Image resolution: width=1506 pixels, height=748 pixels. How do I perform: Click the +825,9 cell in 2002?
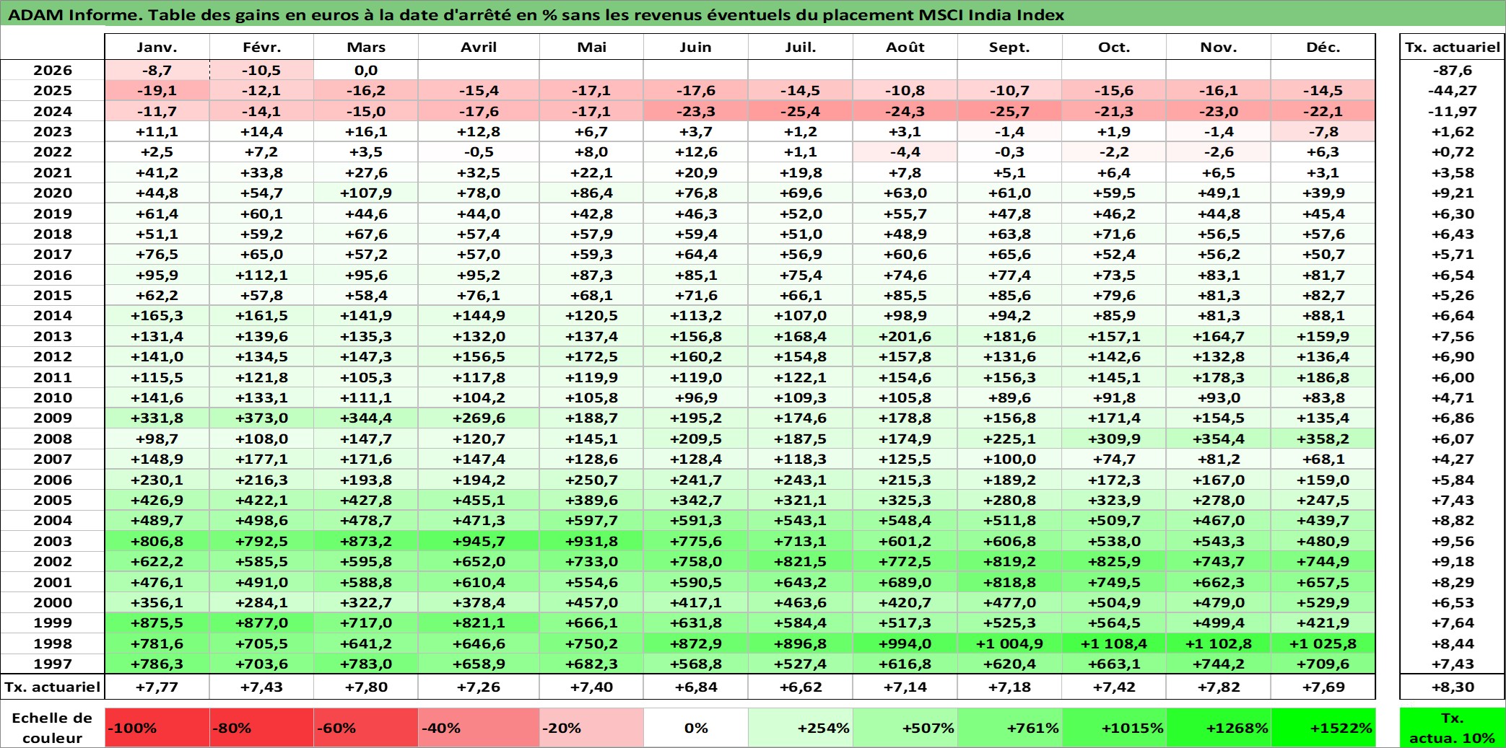click(1114, 561)
